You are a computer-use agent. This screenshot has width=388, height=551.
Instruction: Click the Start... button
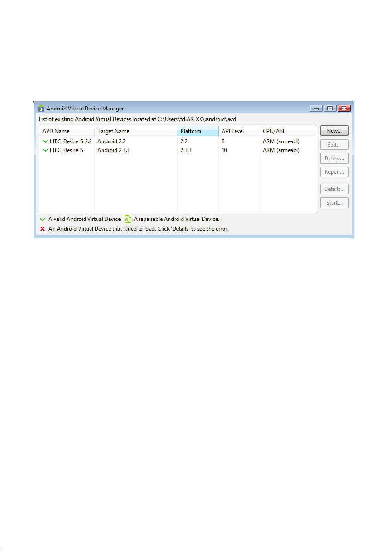click(334, 203)
